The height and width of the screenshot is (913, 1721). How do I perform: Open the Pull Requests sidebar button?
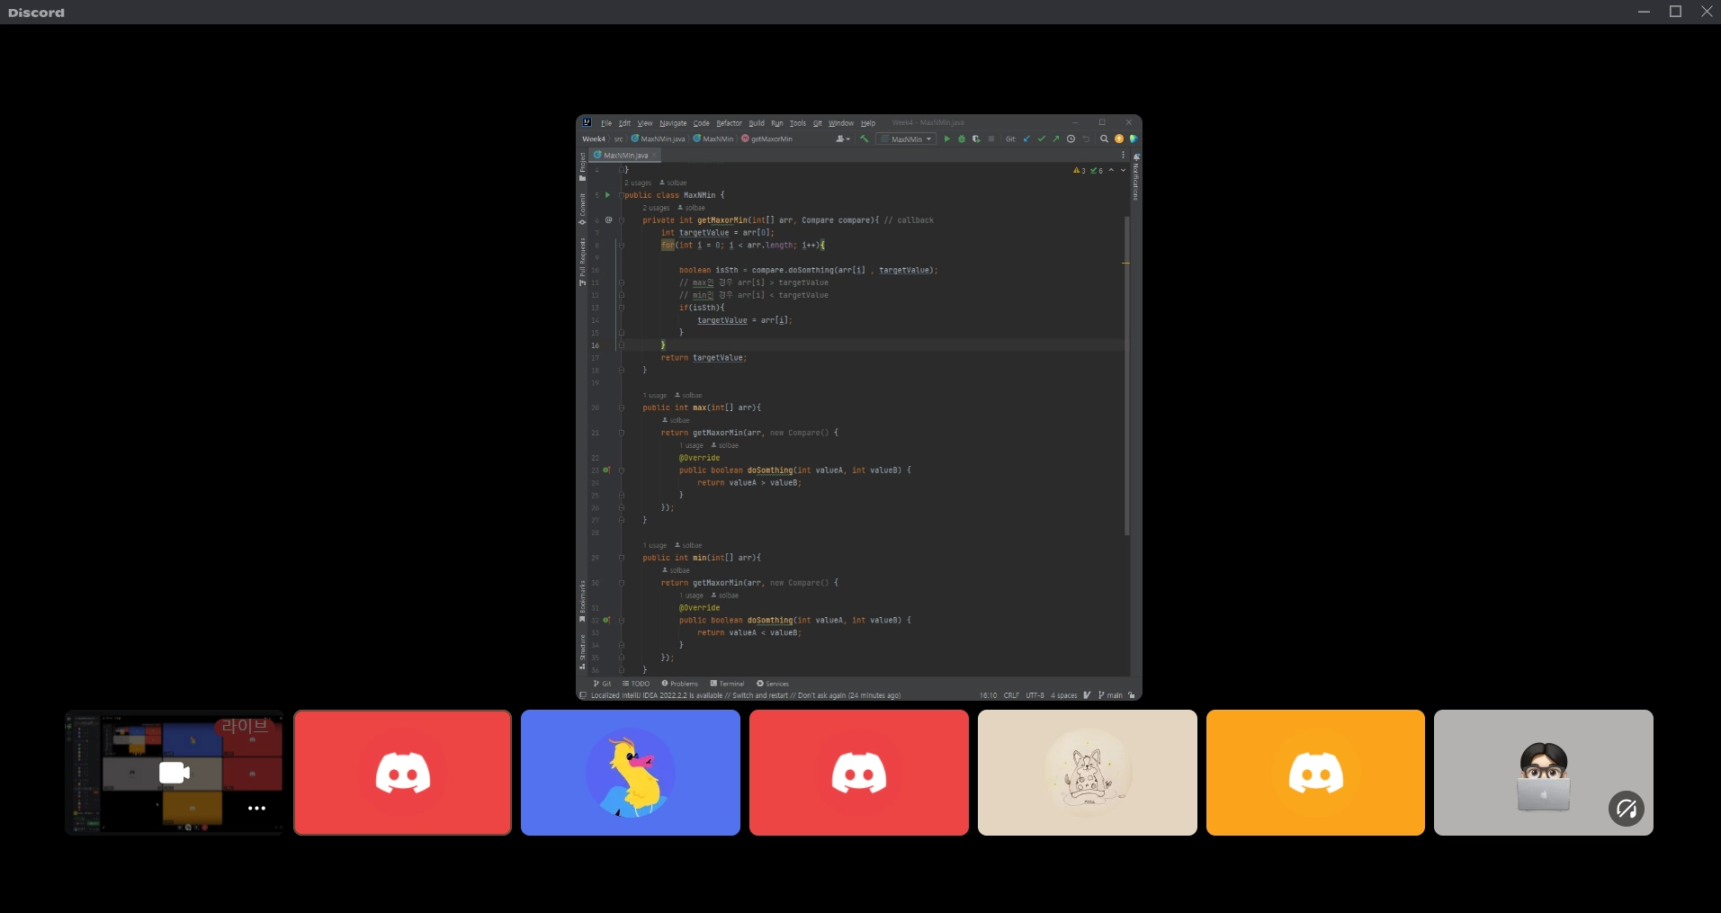(x=582, y=262)
